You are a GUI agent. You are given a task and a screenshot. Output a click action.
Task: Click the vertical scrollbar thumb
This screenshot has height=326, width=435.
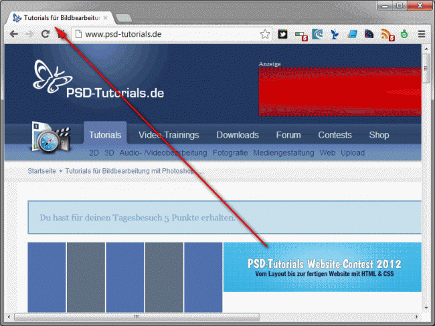coord(426,68)
